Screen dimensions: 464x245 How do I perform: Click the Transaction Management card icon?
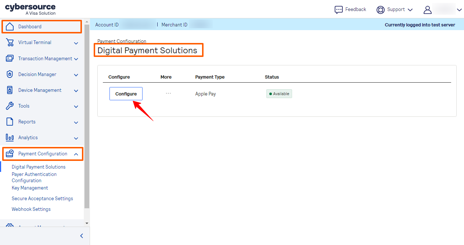[9, 58]
